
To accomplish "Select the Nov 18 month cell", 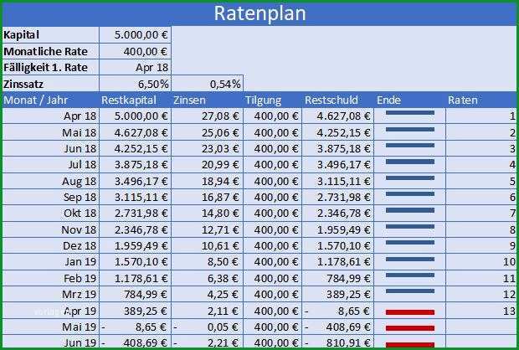I will pos(50,229).
